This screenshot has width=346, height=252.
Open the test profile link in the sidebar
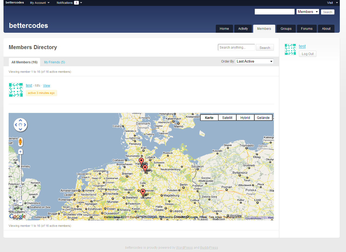point(302,46)
